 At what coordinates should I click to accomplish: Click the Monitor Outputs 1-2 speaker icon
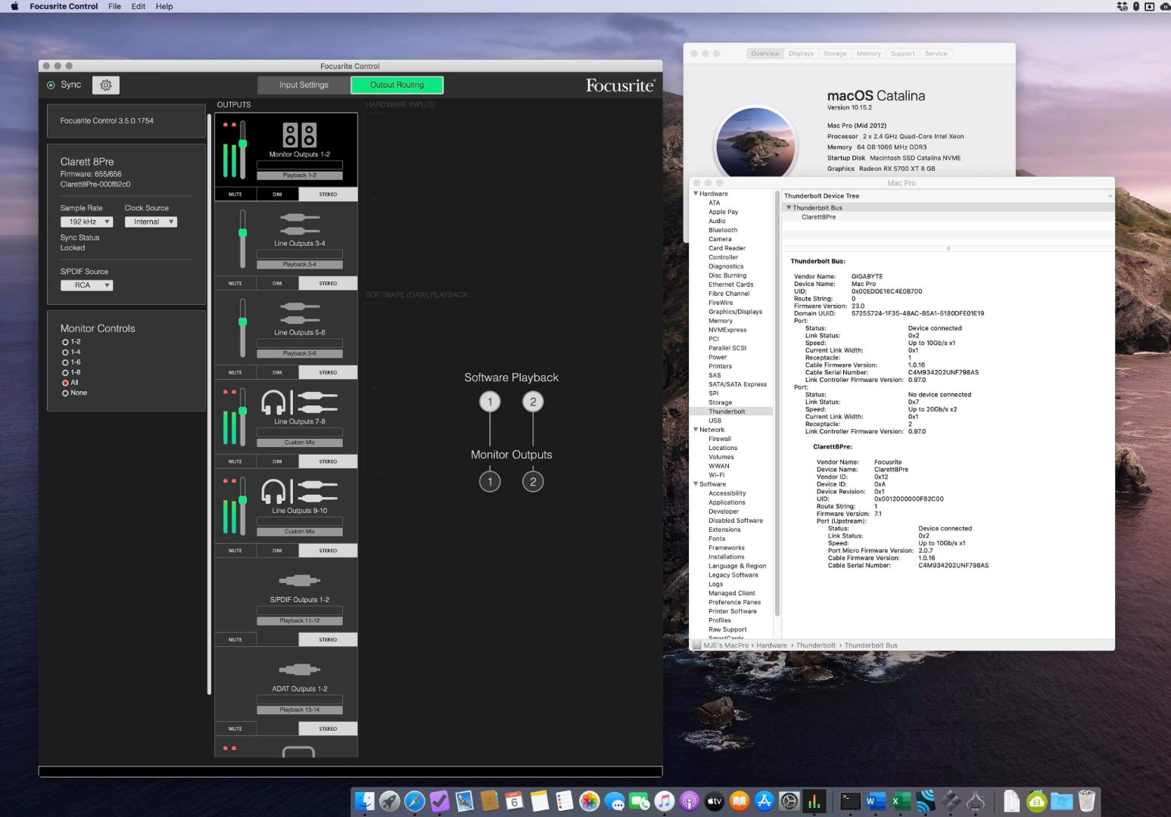pos(299,135)
